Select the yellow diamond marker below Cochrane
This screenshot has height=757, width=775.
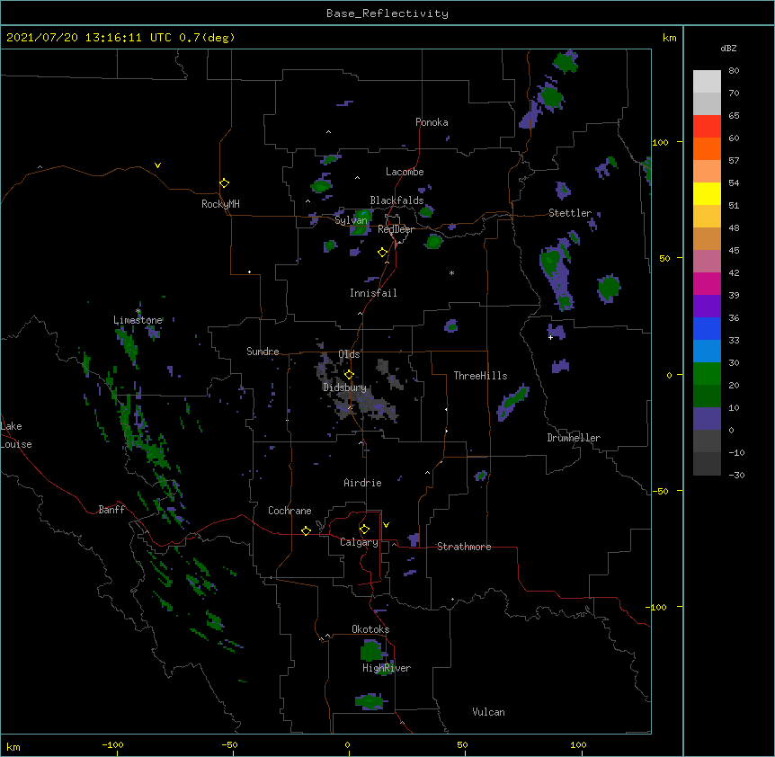coord(306,530)
